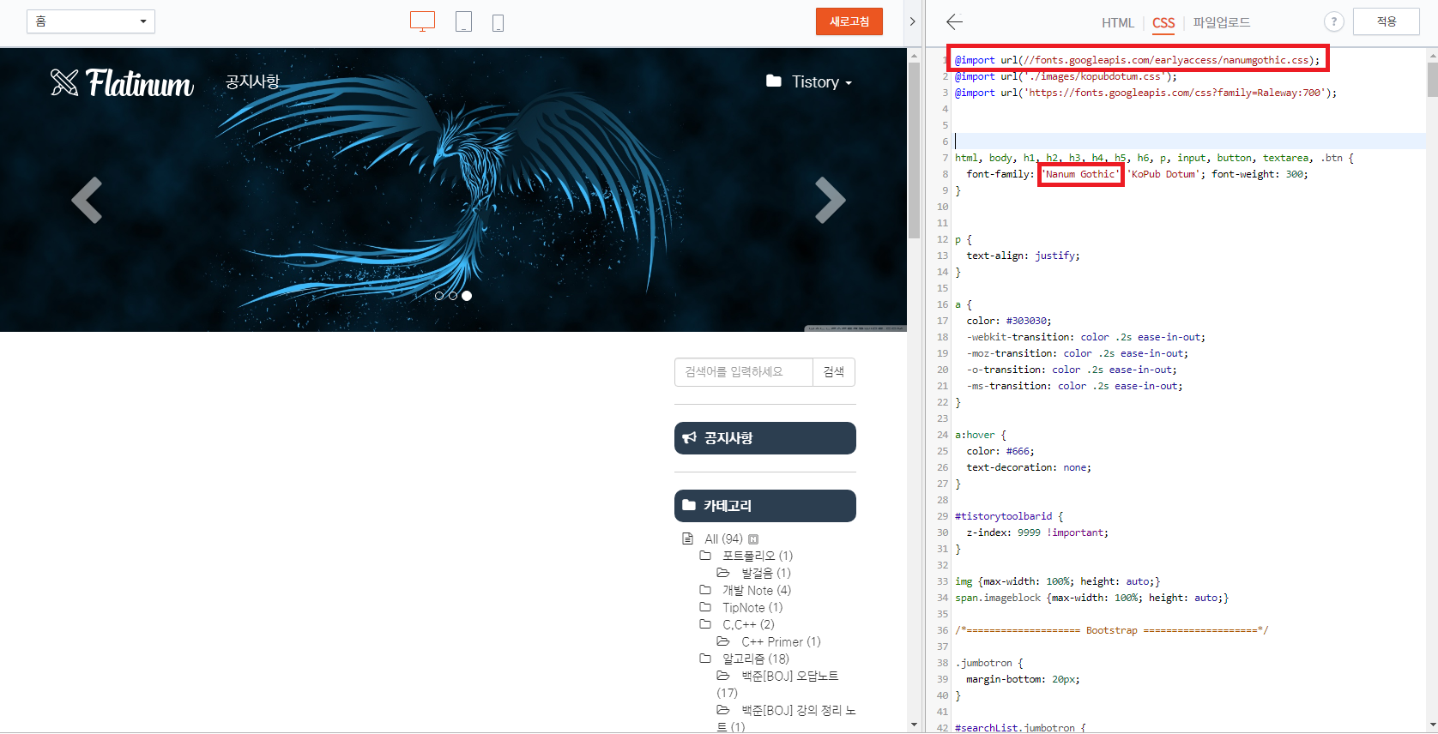The width and height of the screenshot is (1438, 734).
Task: Click the nanumgothic.css import line
Action: point(1137,60)
